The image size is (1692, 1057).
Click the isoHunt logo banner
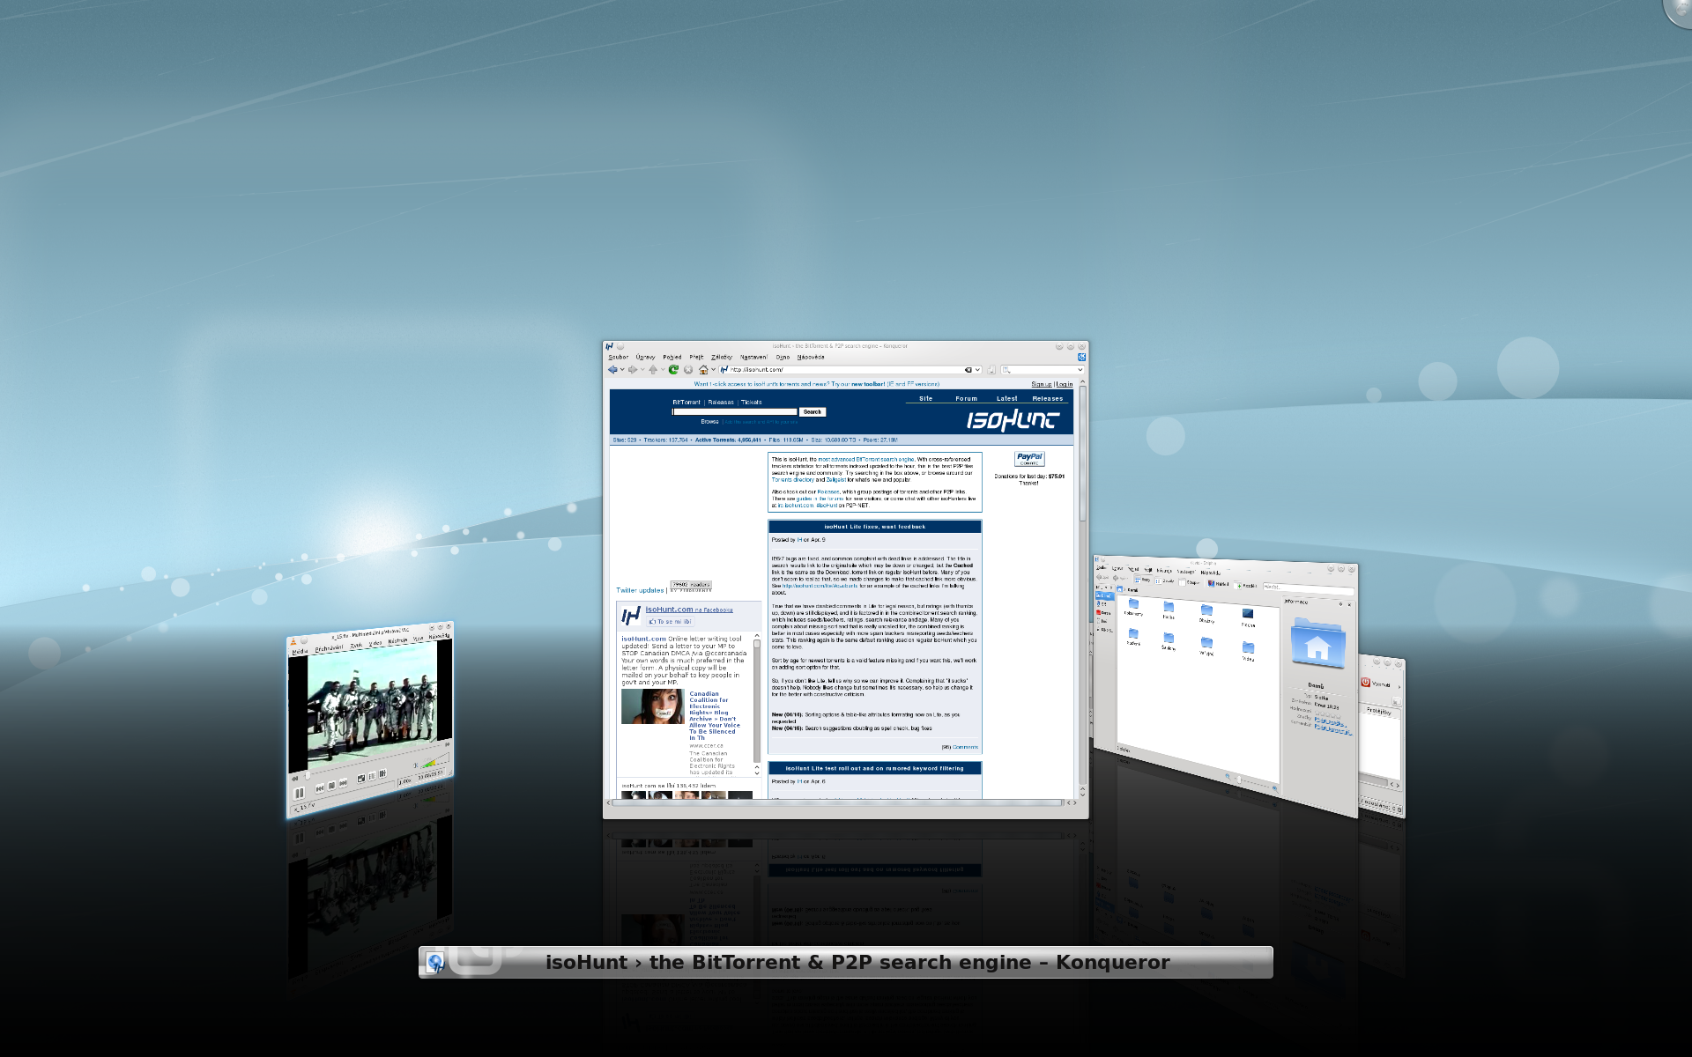coord(1013,420)
